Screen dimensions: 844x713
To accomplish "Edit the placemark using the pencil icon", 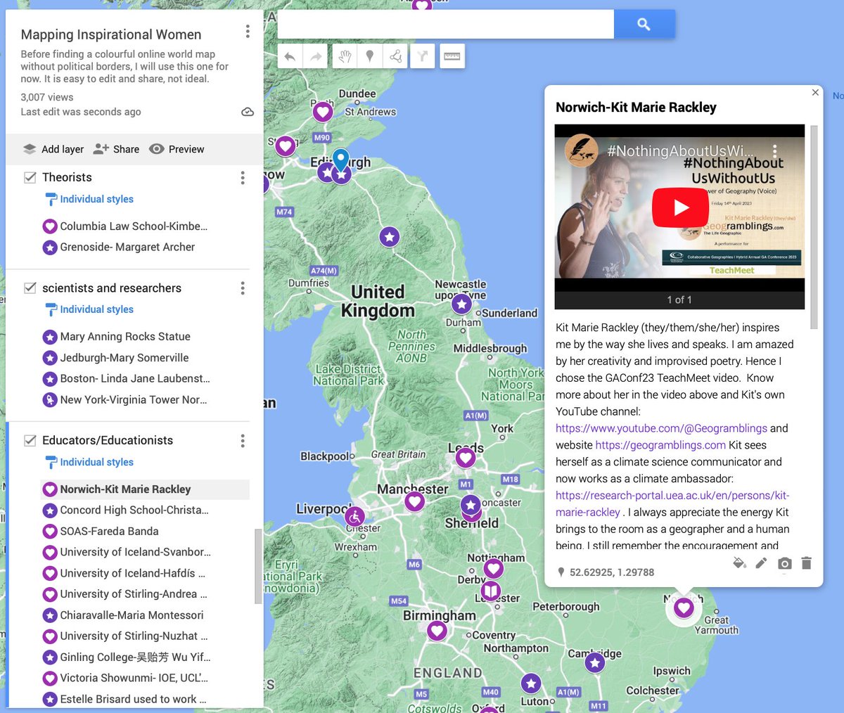I will 761,563.
